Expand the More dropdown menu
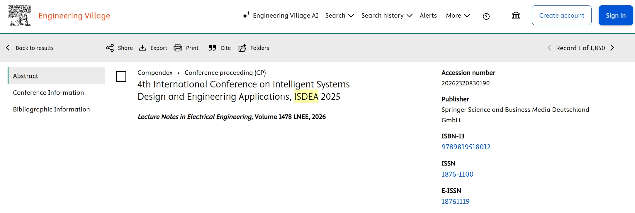 pyautogui.click(x=458, y=16)
